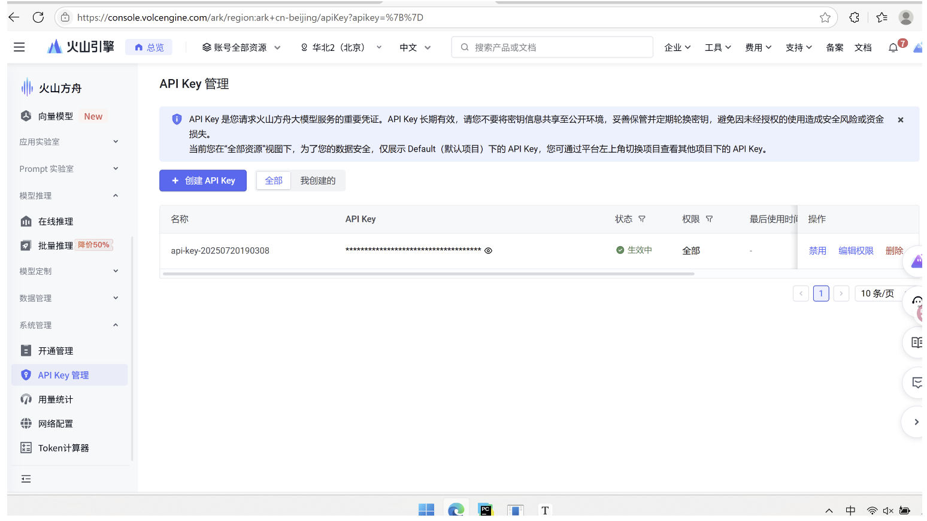Click the 向量模型 sidebar icon
The height and width of the screenshot is (521, 927).
tap(26, 116)
